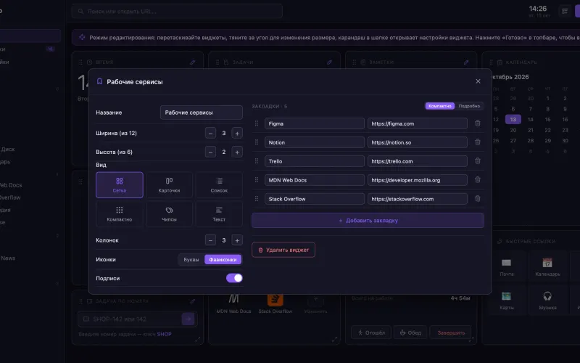Switch icons to Буквы mode
Screen dimensions: 580x363
[x=191, y=259]
